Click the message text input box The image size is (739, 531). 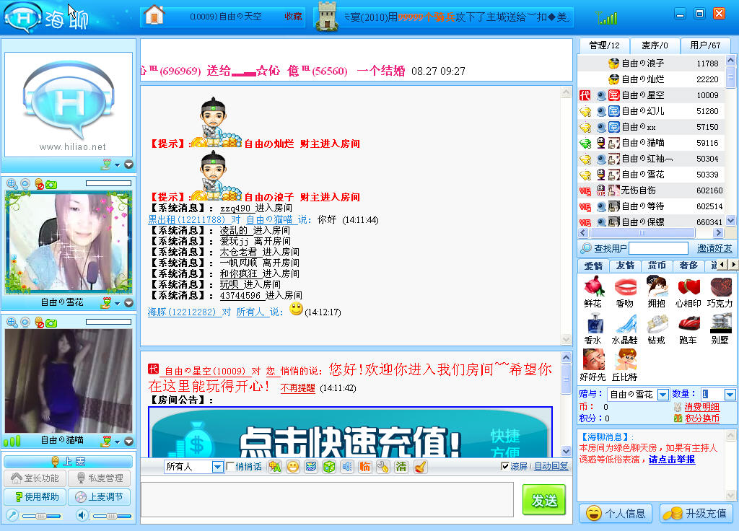(327, 500)
